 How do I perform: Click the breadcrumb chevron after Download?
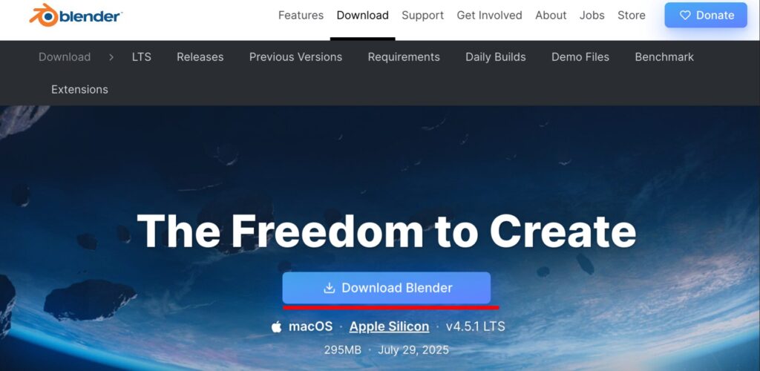111,57
